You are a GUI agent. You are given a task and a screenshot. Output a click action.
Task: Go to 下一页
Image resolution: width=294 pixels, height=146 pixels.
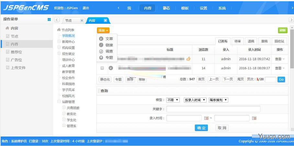click(228, 79)
